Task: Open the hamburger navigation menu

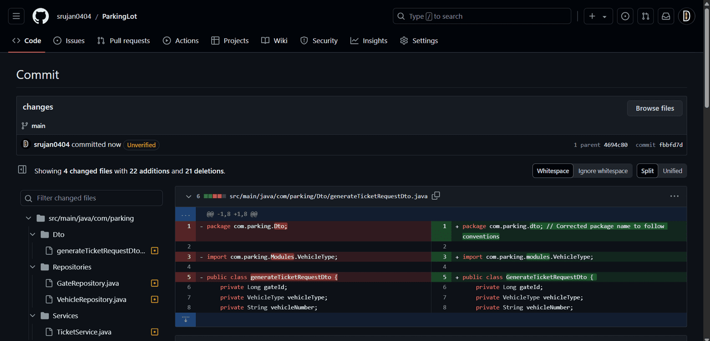Action: pyautogui.click(x=16, y=17)
